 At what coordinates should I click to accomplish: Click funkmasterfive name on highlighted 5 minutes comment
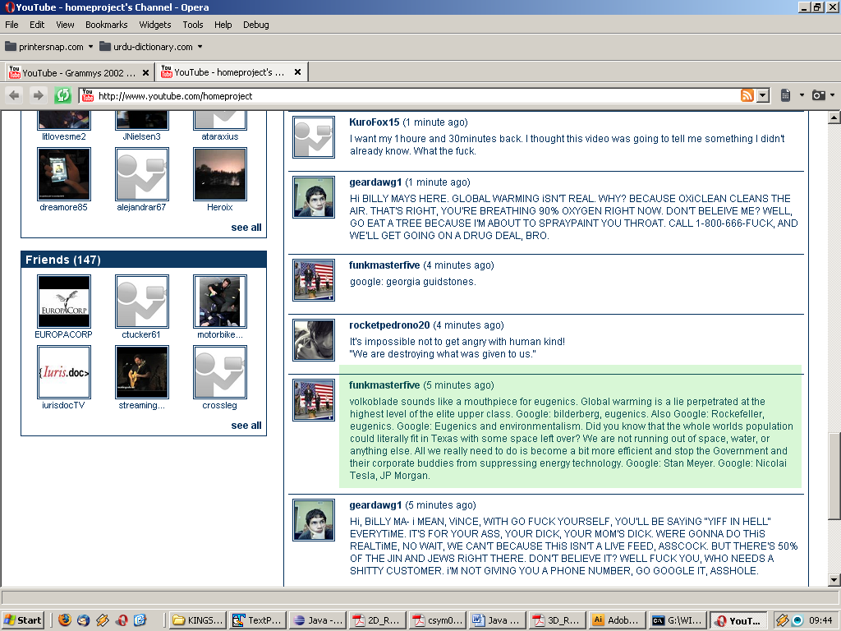(x=384, y=385)
